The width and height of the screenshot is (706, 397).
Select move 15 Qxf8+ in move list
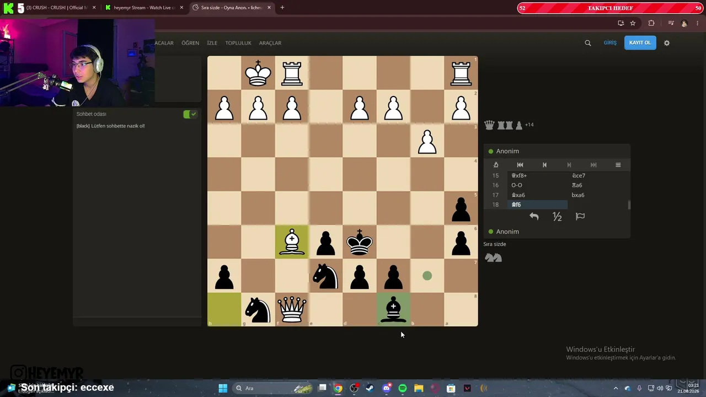pyautogui.click(x=537, y=175)
